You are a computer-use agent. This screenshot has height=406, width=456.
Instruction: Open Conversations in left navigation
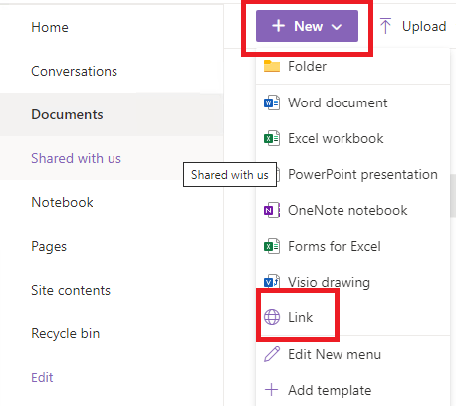[x=74, y=71]
